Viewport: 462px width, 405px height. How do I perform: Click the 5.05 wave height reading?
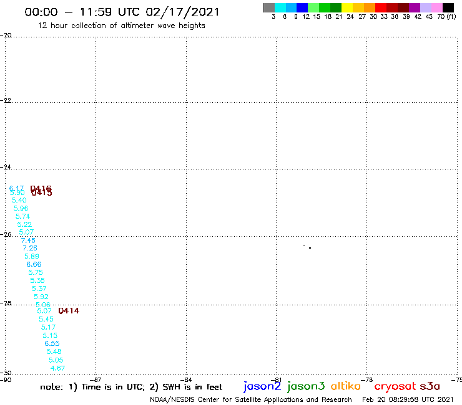pyautogui.click(x=56, y=360)
